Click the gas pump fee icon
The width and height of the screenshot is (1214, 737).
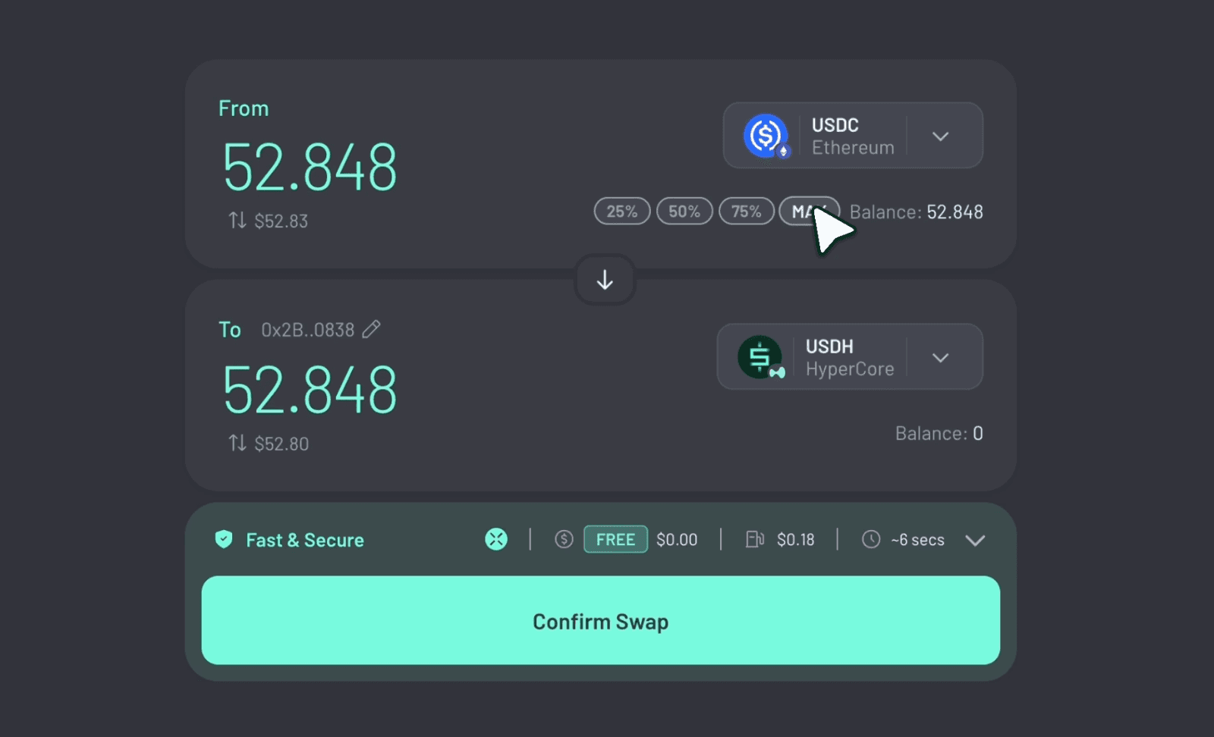(x=754, y=539)
